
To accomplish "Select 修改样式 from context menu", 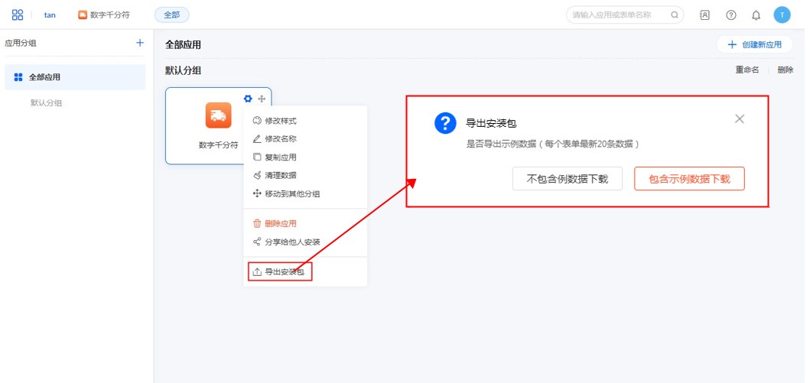I will tap(280, 121).
